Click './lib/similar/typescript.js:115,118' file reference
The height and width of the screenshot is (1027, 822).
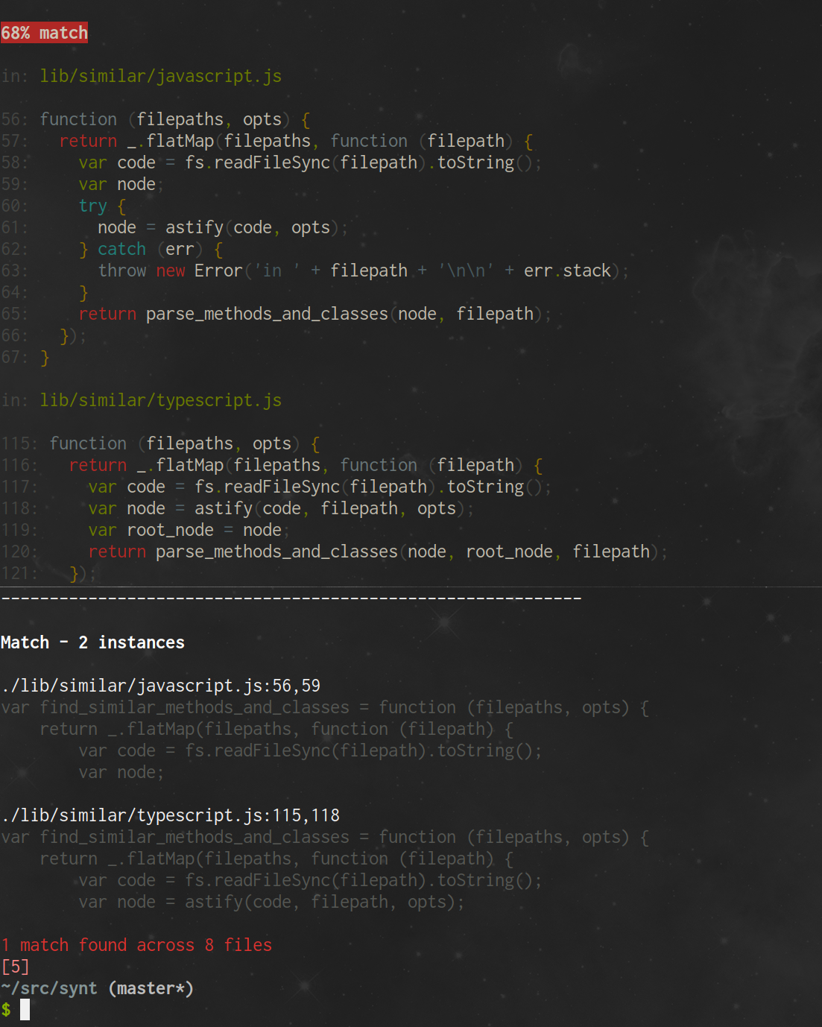170,815
